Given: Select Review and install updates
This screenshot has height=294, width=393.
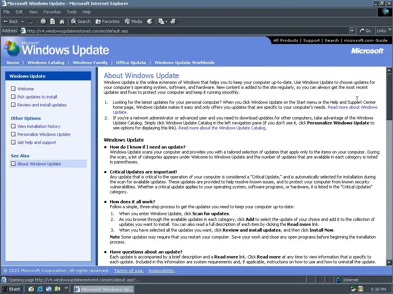Looking at the screenshot, I should 42,105.
